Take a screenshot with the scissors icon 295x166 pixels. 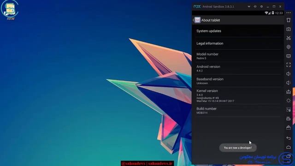coord(289,38)
